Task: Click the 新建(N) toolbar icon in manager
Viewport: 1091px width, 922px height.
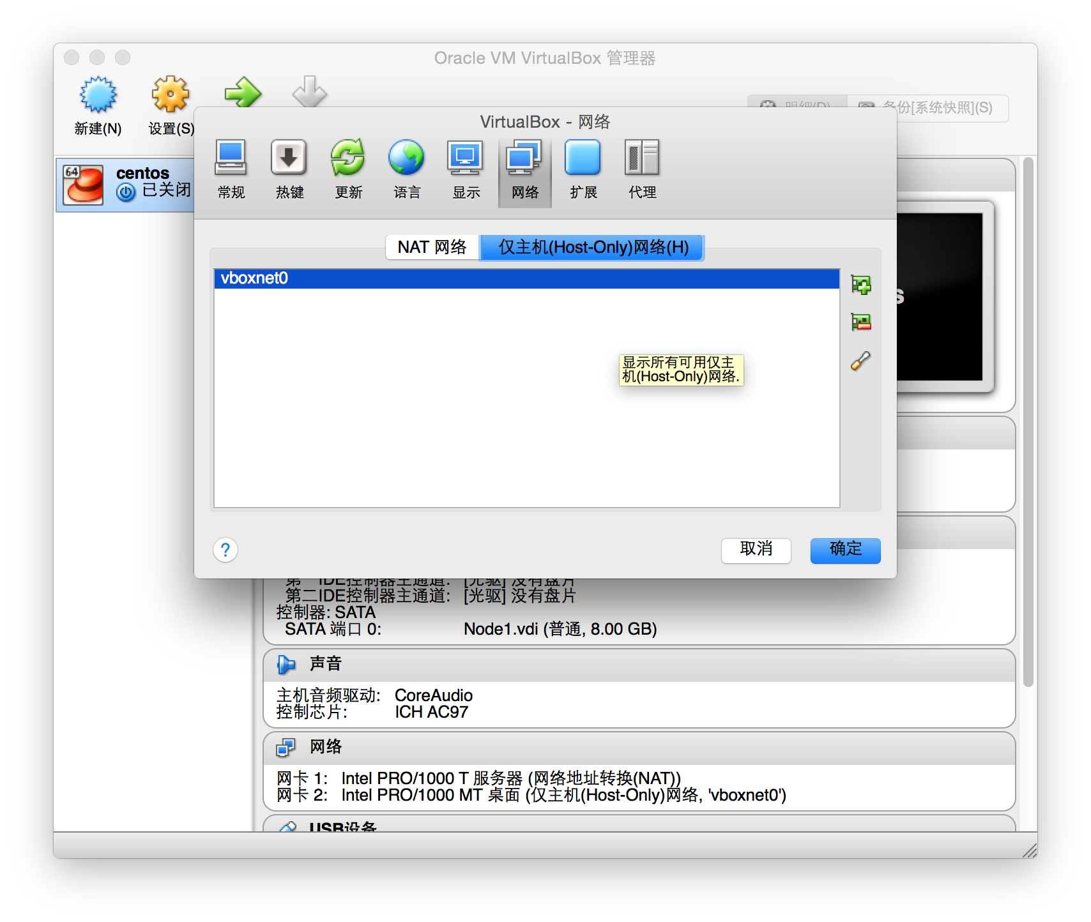Action: (x=98, y=106)
